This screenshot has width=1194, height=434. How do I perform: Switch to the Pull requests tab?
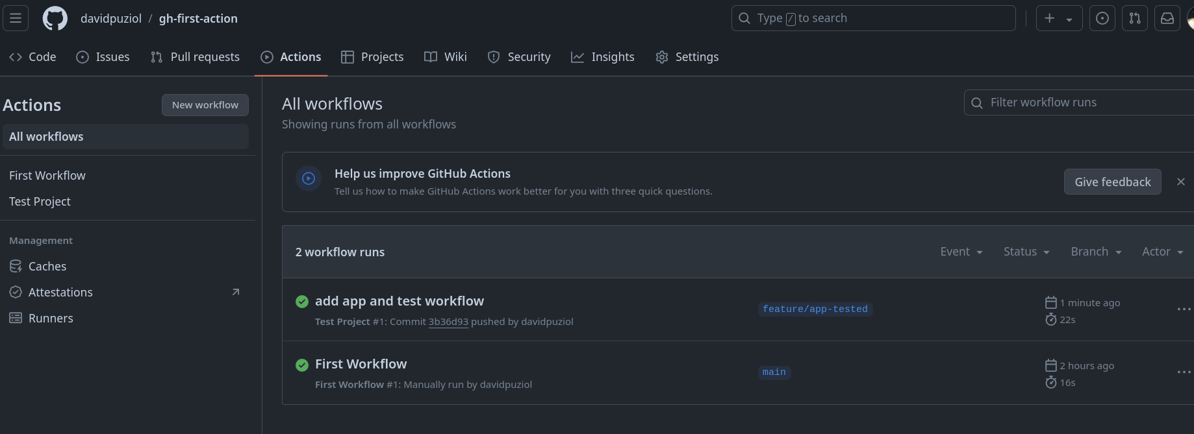[195, 57]
